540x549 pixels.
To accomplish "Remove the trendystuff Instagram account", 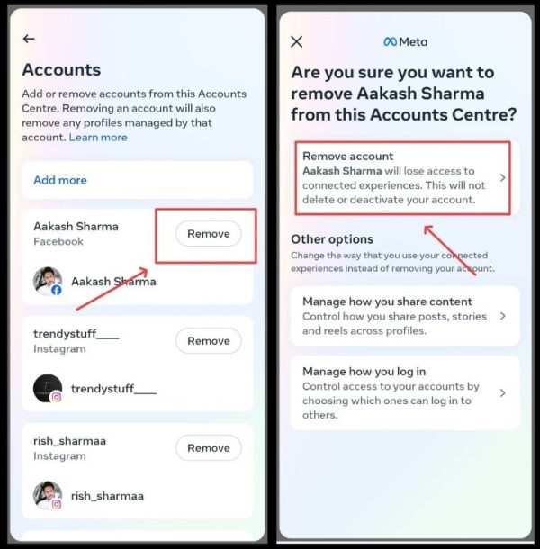I will 209,341.
